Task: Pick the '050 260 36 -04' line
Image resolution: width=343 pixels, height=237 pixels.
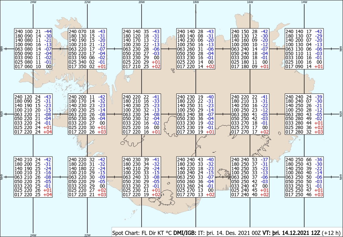Action: [196, 182]
